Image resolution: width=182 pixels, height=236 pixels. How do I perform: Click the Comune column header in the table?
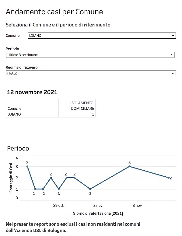point(15,109)
